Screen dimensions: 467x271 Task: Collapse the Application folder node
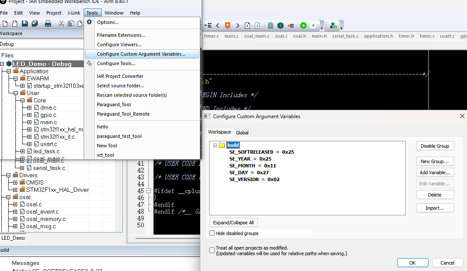click(9, 71)
